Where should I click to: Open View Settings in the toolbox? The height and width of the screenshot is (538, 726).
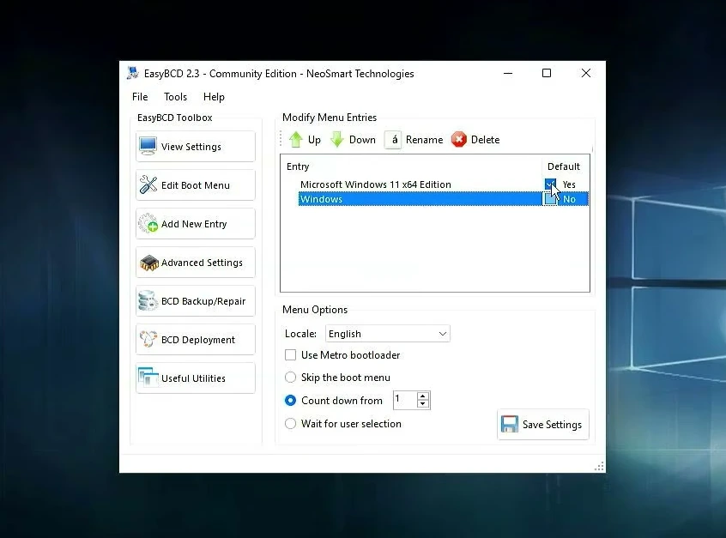pos(196,147)
